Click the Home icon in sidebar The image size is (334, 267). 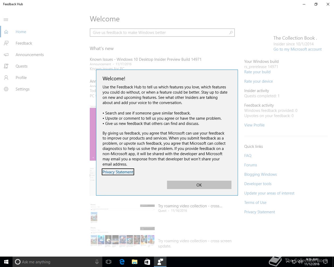click(x=6, y=32)
